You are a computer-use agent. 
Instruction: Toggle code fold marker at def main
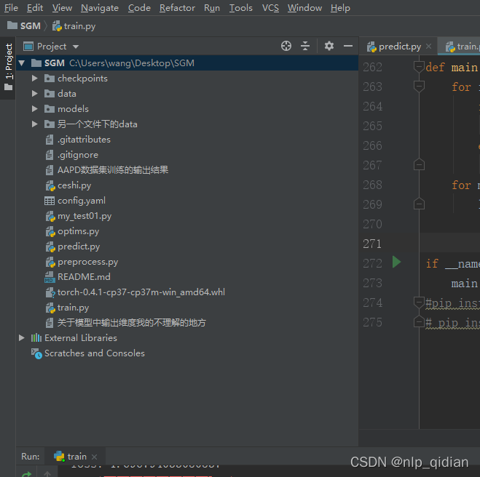click(419, 67)
